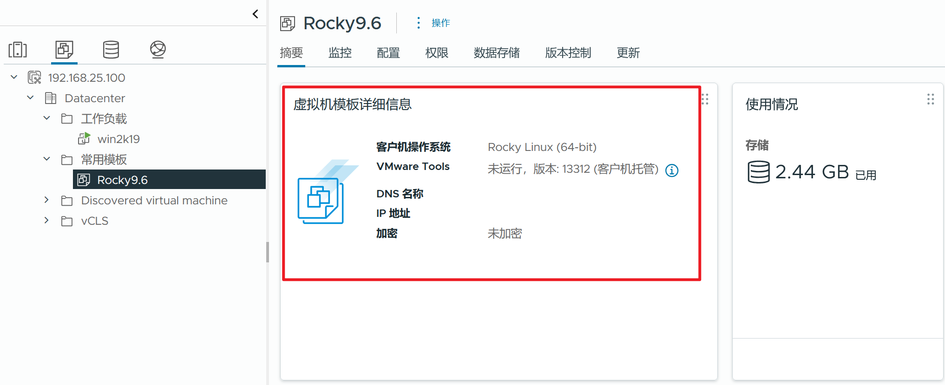Click the DNS 名称 label
945x385 pixels.
[400, 194]
